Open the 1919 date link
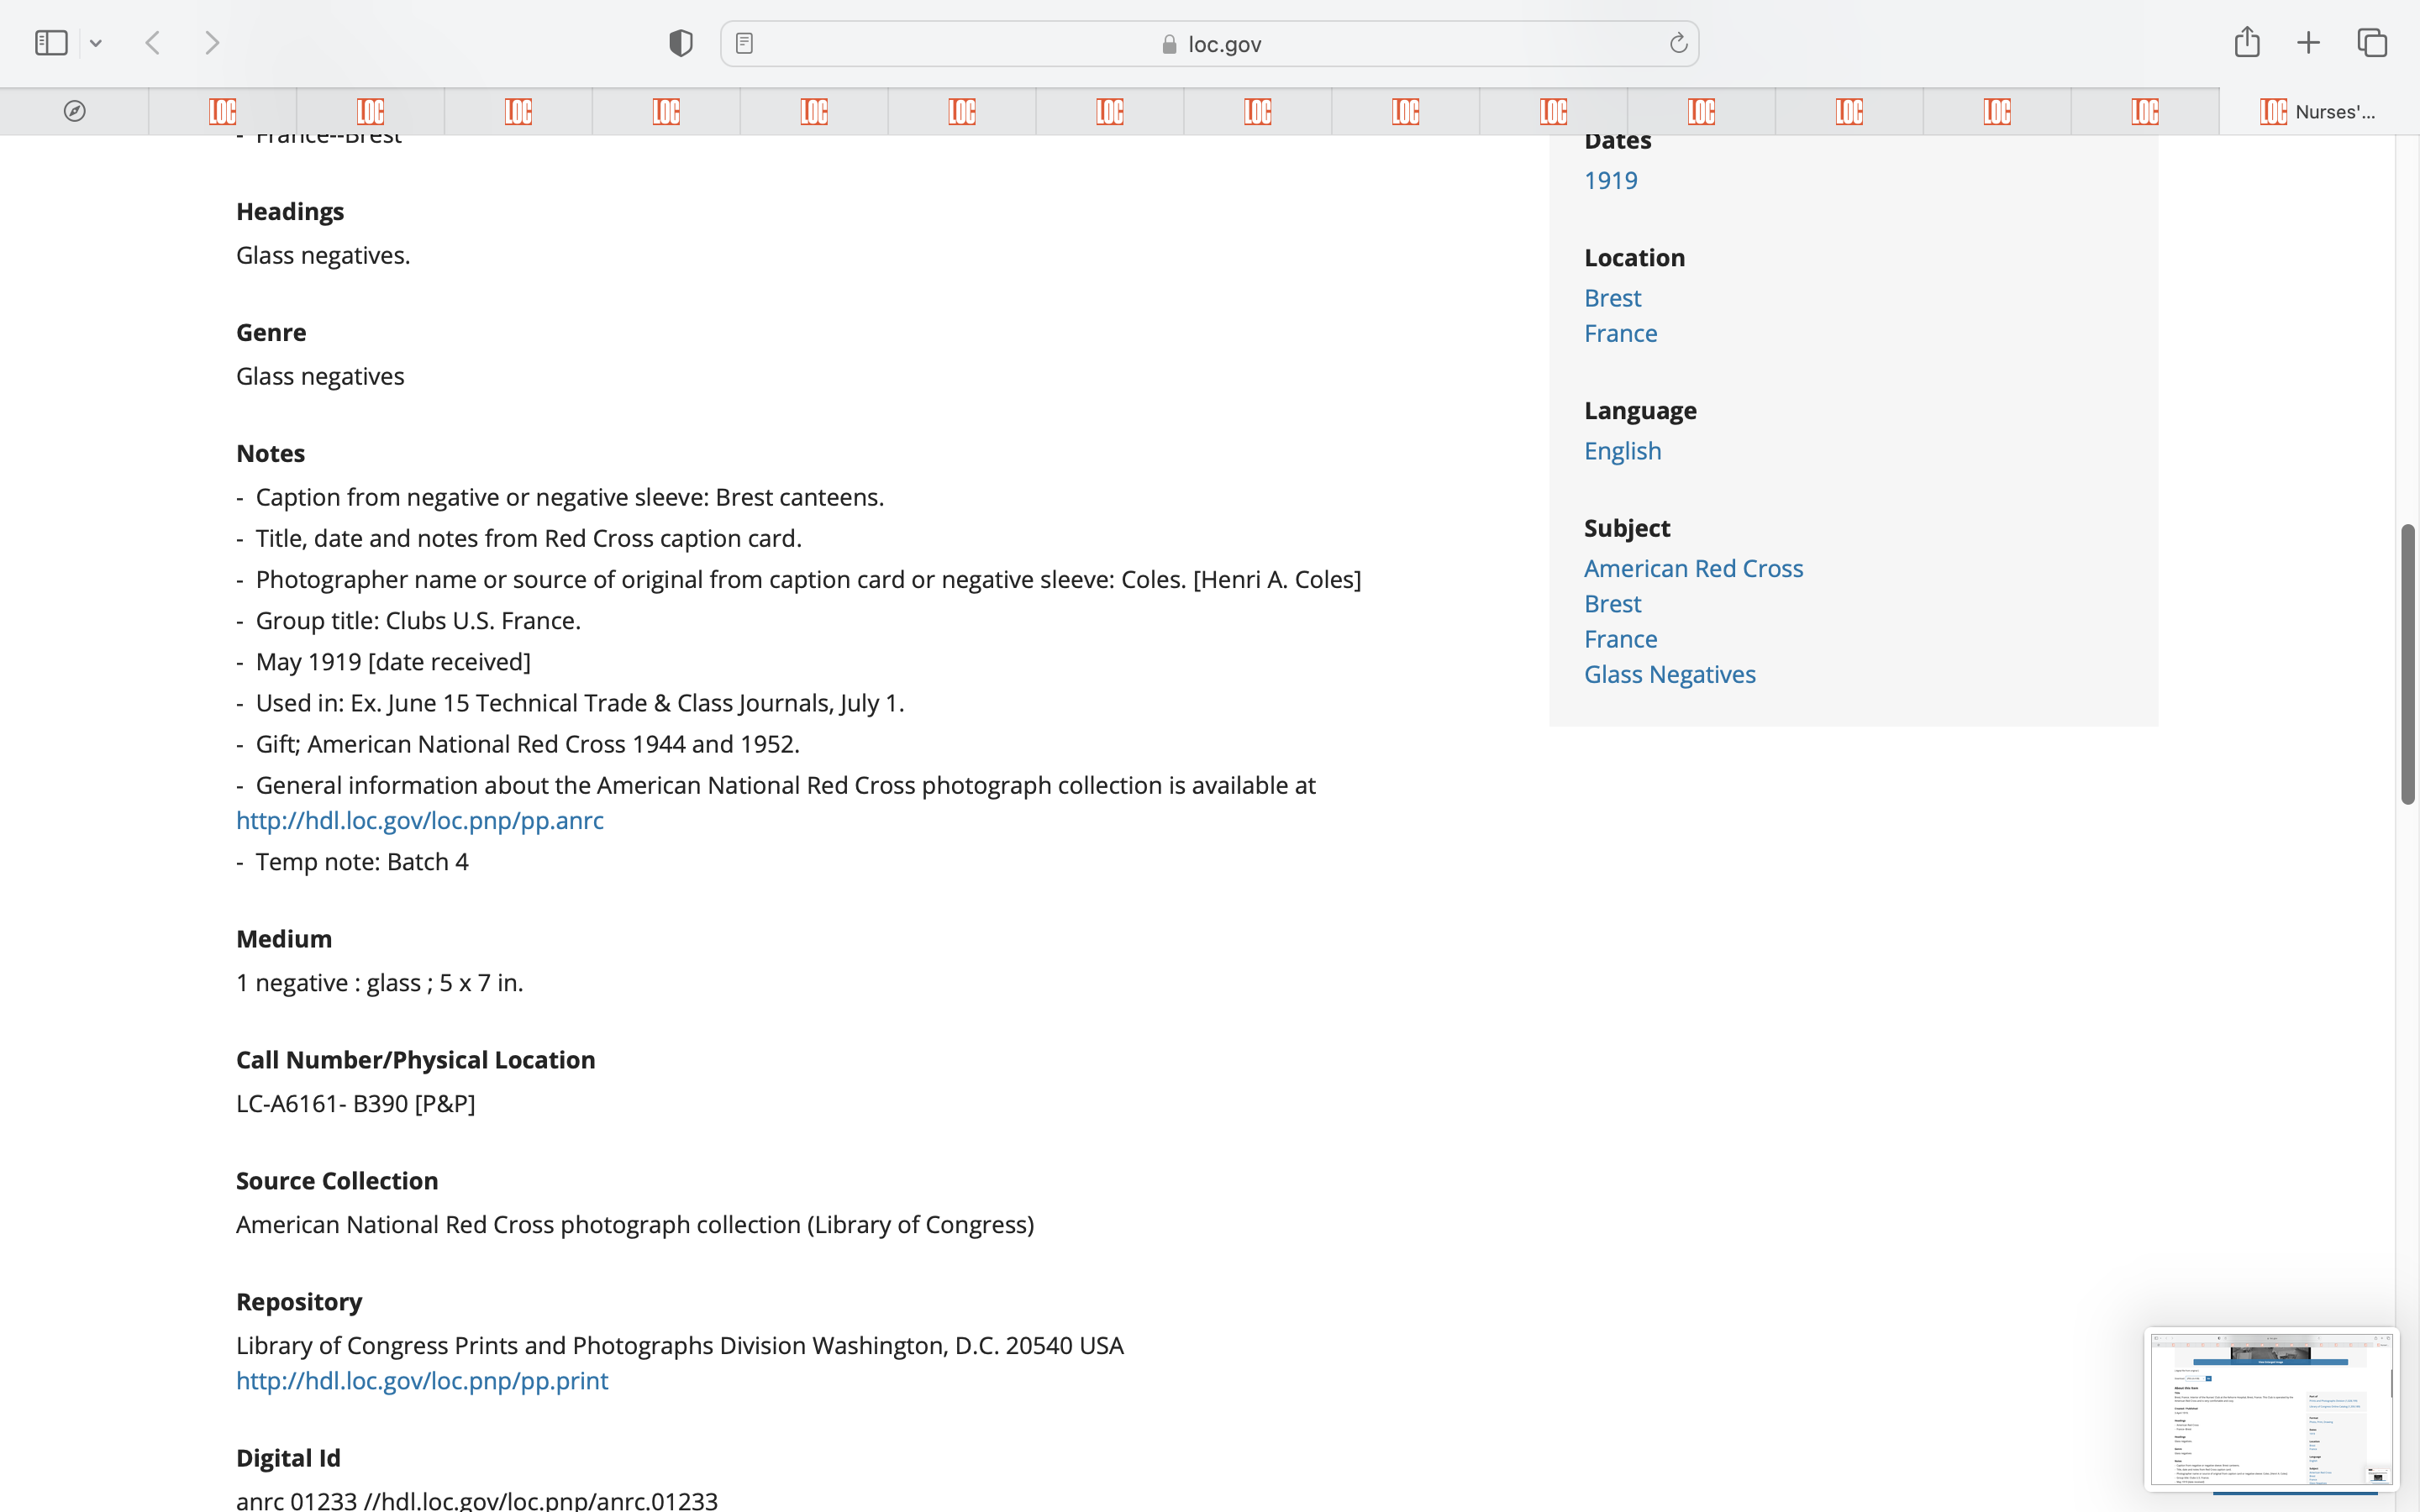Screen dimensions: 2420x1512 click(1610, 180)
